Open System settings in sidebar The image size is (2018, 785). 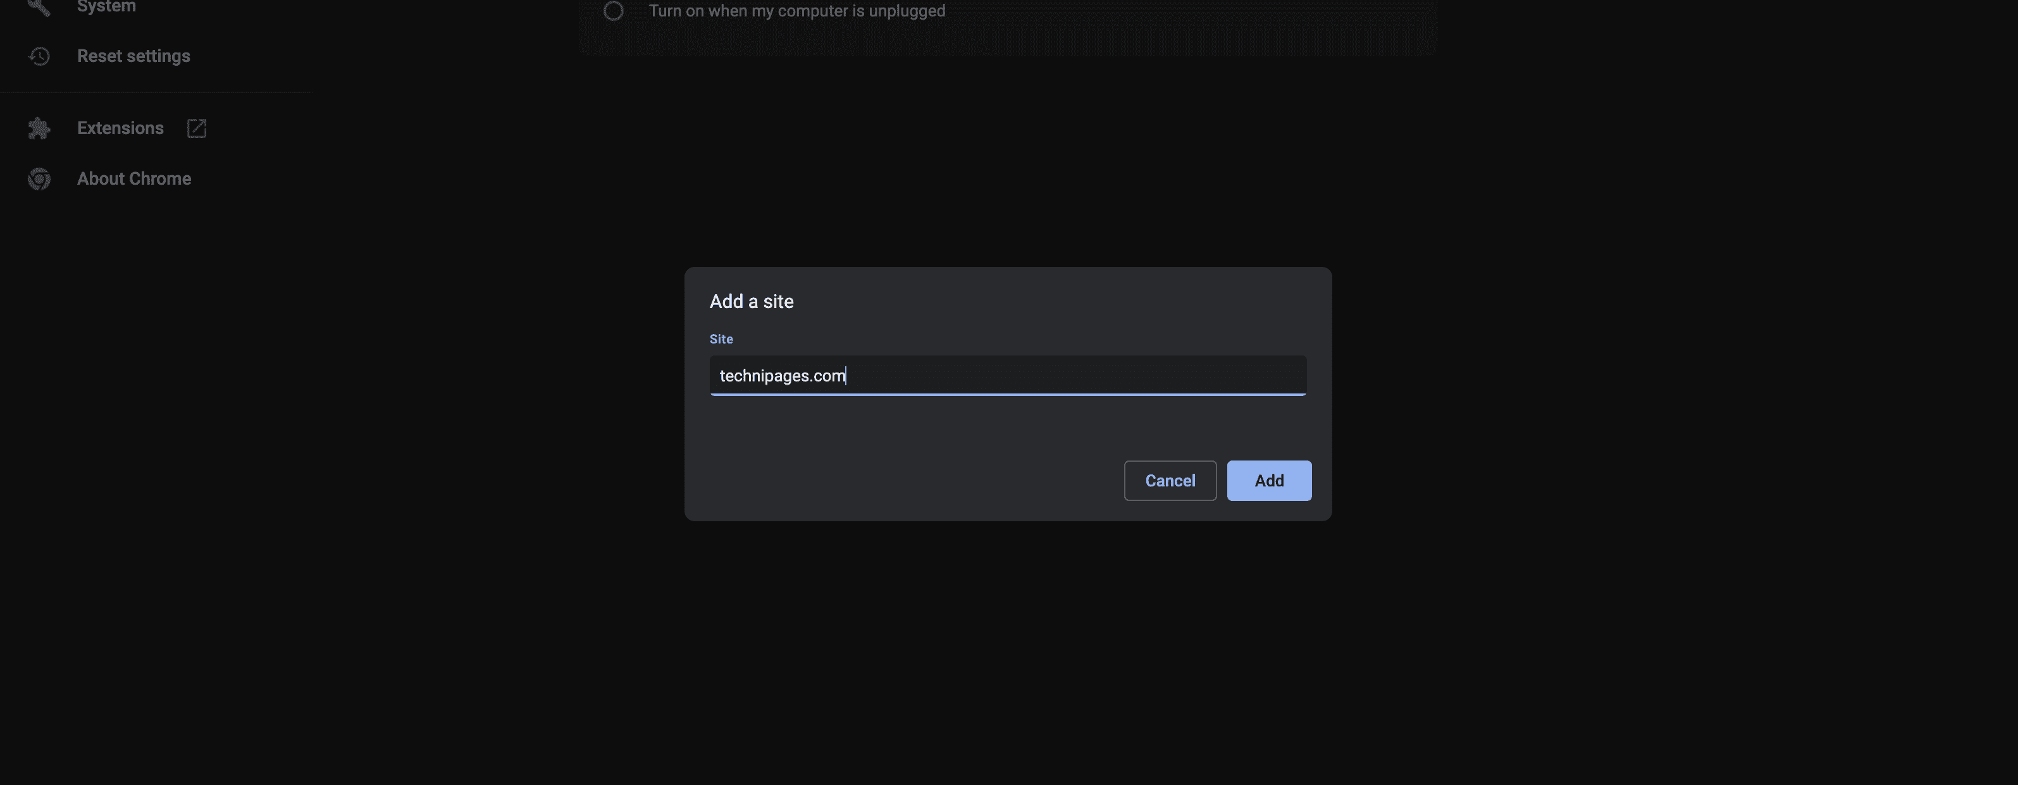[x=106, y=6]
